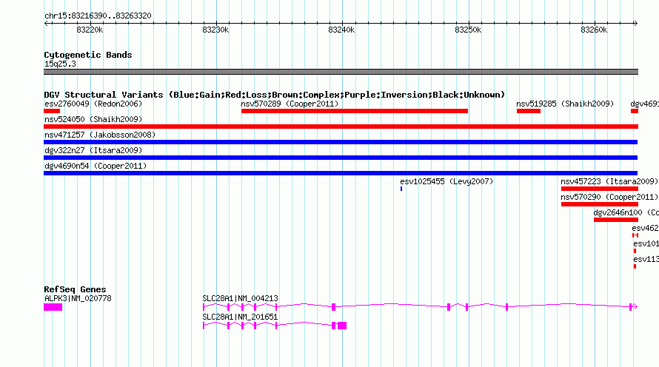Open the nsv457223 (Itsara2009) label
The image size is (659, 367).
(609, 181)
